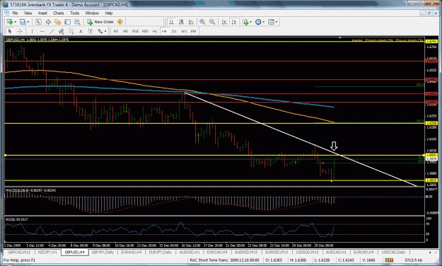The width and height of the screenshot is (442, 266).
Task: Switch to line chart mode
Action: tap(191, 22)
